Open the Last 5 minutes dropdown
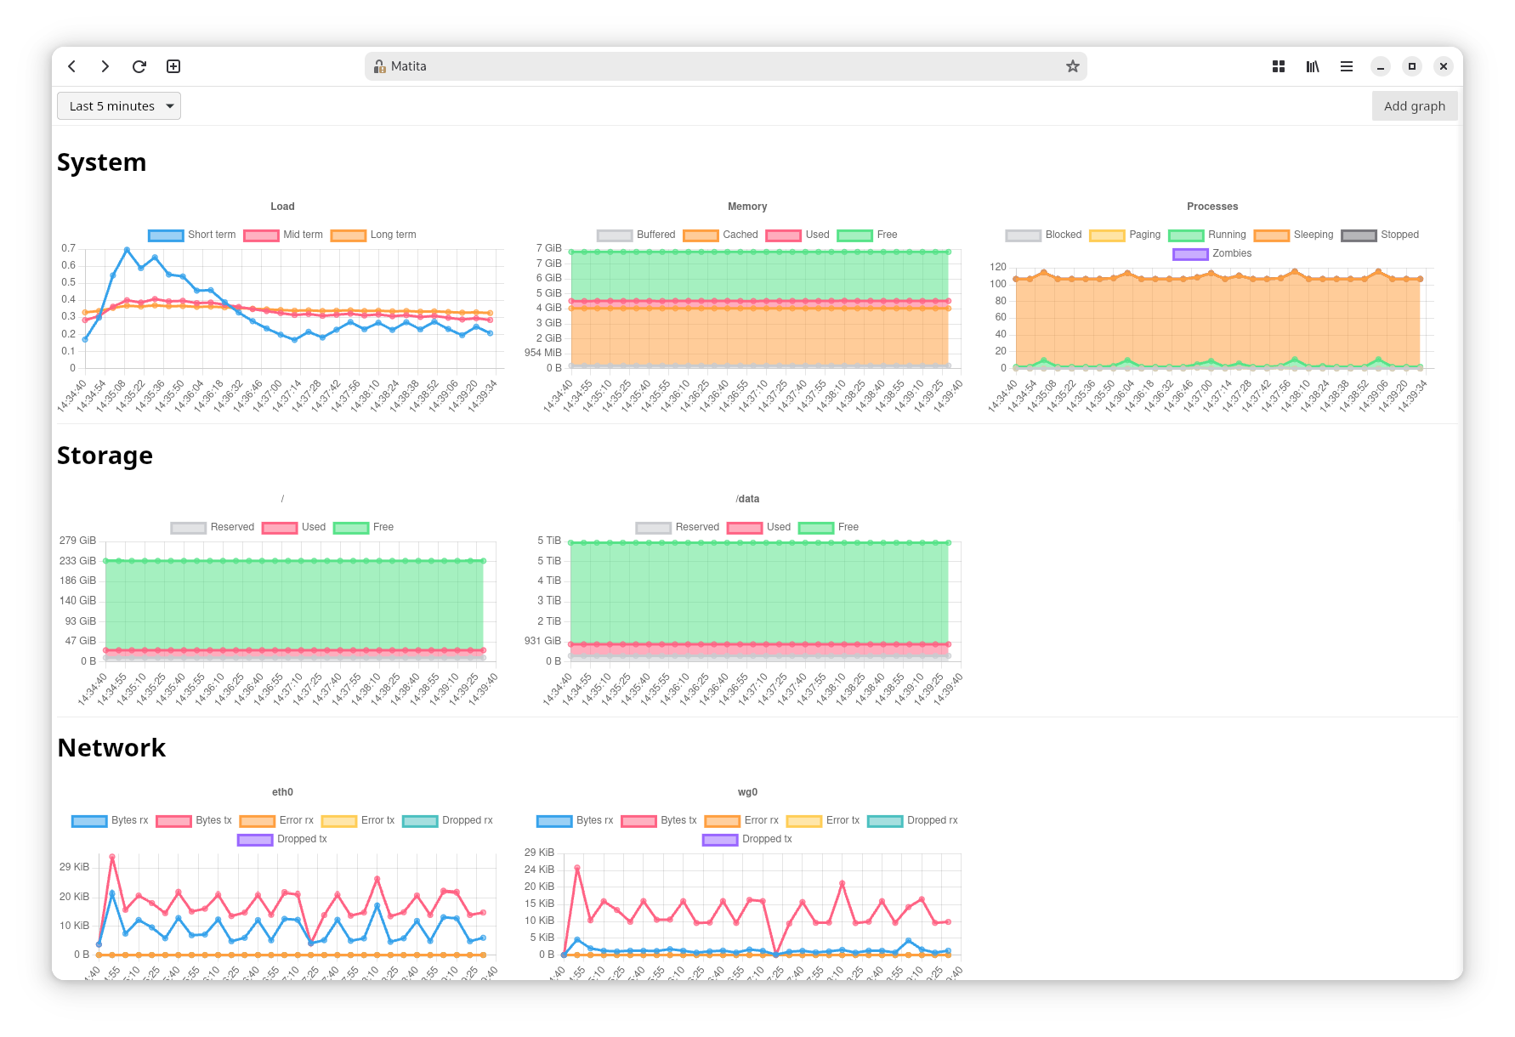The image size is (1515, 1037). point(119,106)
